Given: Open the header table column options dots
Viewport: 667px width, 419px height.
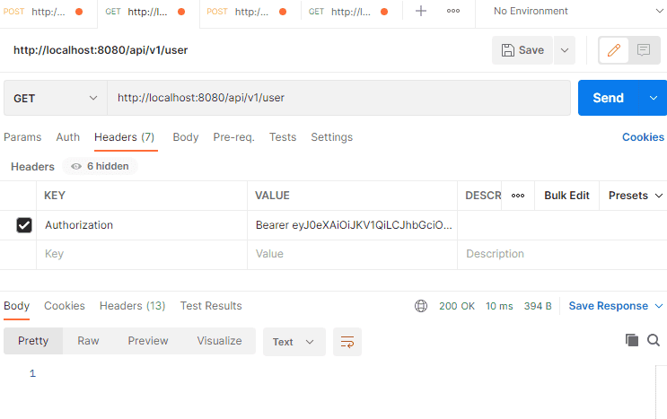Looking at the screenshot, I should tap(518, 196).
